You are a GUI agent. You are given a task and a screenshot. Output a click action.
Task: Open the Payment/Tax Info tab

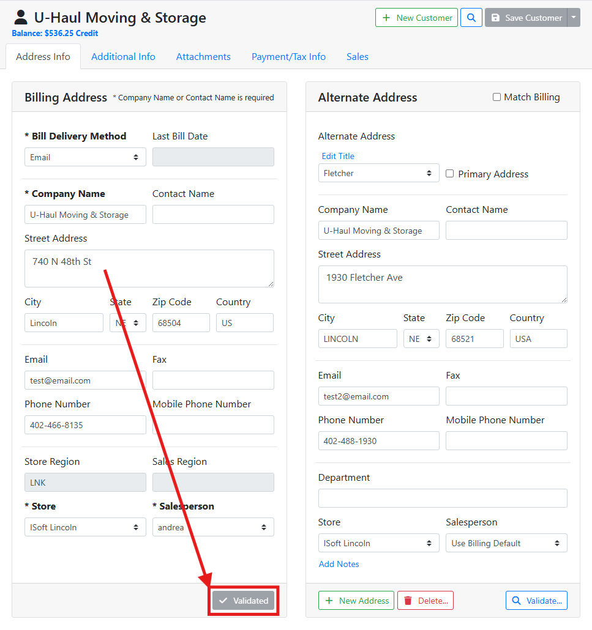288,57
